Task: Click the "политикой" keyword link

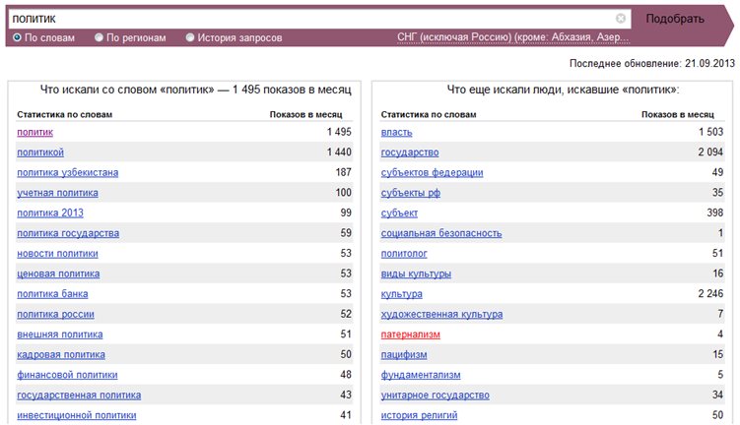Action: [x=40, y=152]
